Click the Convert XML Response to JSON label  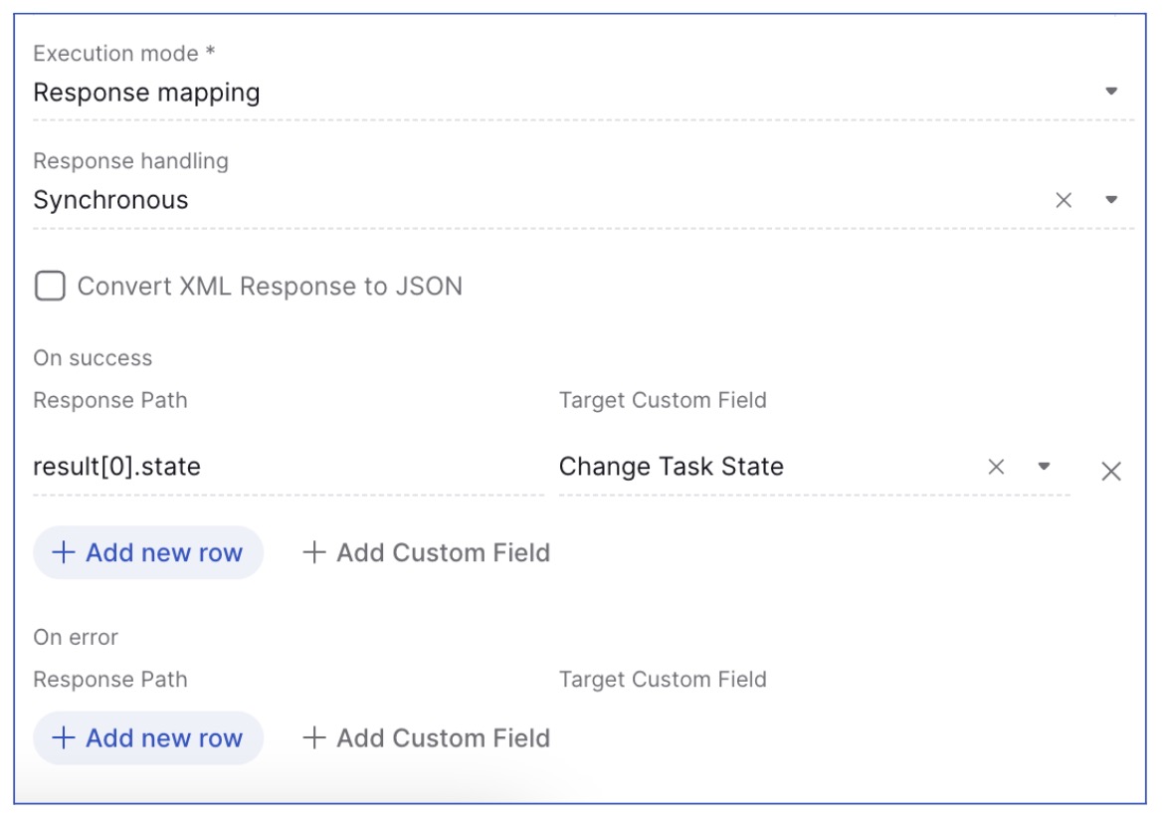pyautogui.click(x=270, y=287)
